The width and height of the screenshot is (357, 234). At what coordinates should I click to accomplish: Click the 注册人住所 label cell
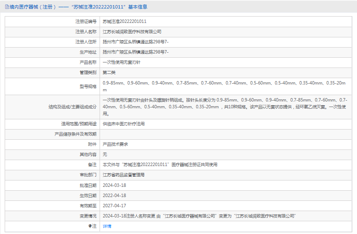click(52, 42)
